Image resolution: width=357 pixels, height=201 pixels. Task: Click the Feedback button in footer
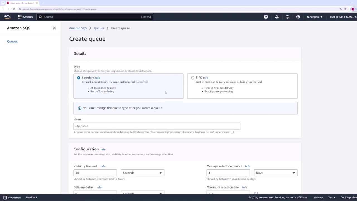click(32, 197)
